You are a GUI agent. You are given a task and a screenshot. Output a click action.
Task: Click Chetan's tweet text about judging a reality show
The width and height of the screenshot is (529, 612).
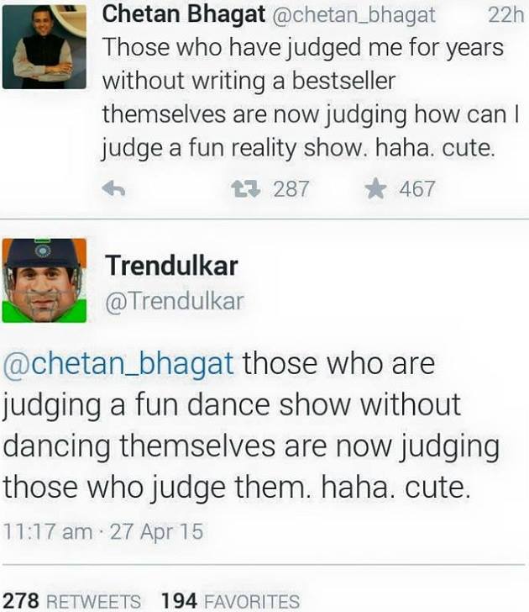click(x=311, y=98)
